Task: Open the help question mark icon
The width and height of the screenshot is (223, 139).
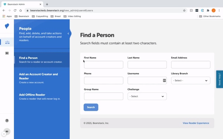Action: 7,121
